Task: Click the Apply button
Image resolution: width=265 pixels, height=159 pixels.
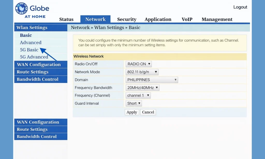Action: point(132,112)
